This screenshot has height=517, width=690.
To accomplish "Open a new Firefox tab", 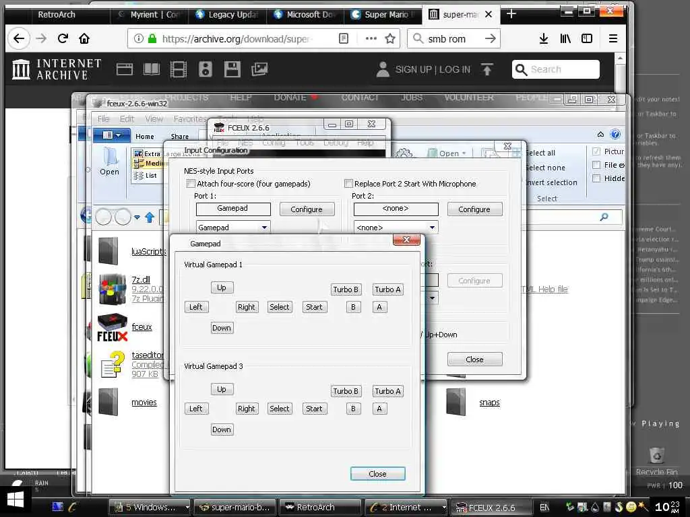I will [x=511, y=14].
